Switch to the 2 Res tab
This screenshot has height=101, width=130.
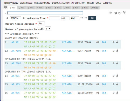(x=22, y=8)
